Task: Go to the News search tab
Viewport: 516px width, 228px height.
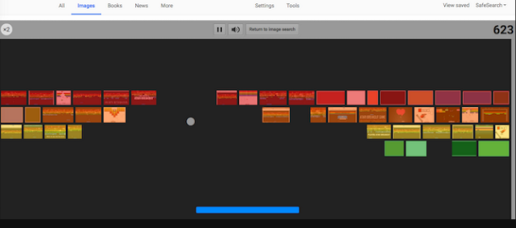Action: point(141,5)
